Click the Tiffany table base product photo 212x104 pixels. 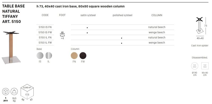point(11,47)
